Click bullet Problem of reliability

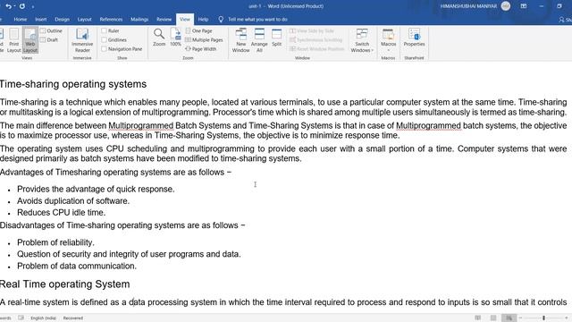55,242
